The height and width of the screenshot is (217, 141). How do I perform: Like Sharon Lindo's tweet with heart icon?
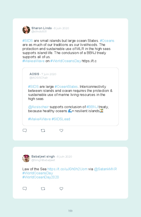(61, 131)
